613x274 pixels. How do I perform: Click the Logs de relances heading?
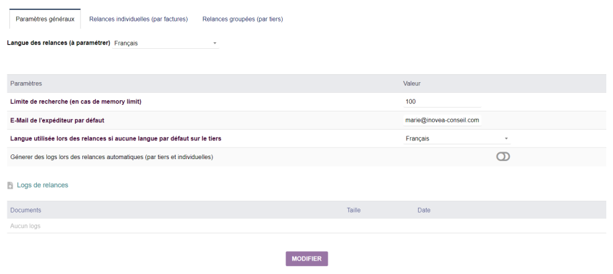pyautogui.click(x=42, y=185)
